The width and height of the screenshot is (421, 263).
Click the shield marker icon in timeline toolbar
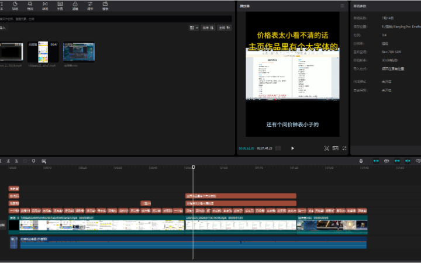point(33,161)
